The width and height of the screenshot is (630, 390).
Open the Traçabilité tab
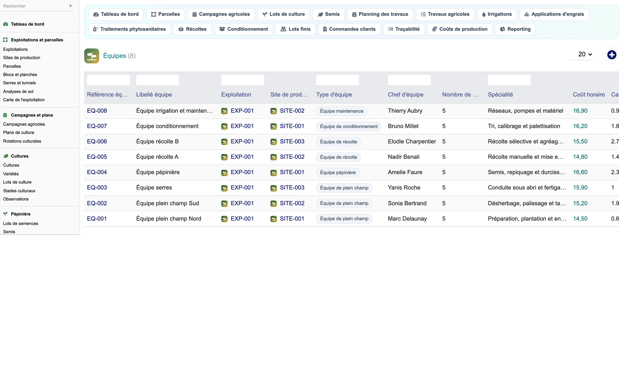coord(404,29)
